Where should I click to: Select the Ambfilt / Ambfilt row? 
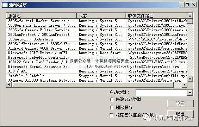point(97,76)
